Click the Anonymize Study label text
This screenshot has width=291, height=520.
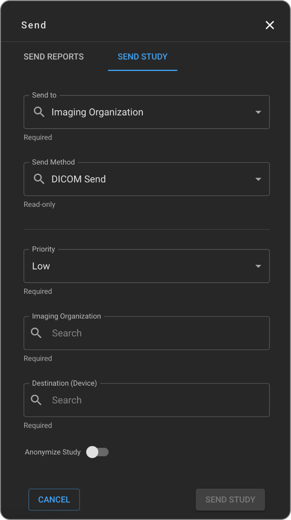coord(53,452)
